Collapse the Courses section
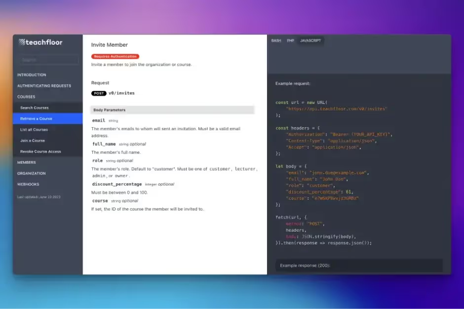Screen dimensions: 464x309 coord(26,97)
